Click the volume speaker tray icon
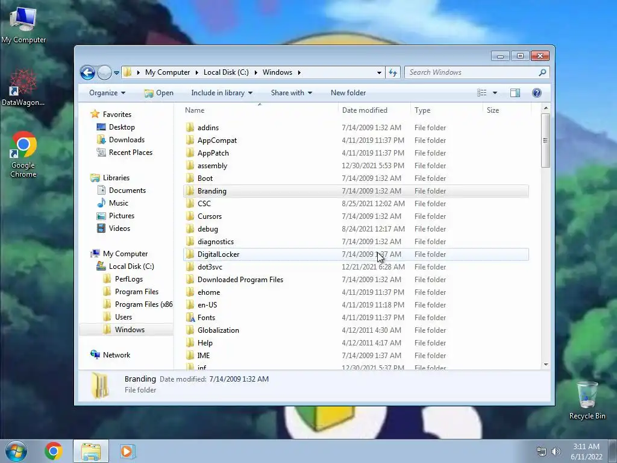617x463 pixels. pos(556,452)
